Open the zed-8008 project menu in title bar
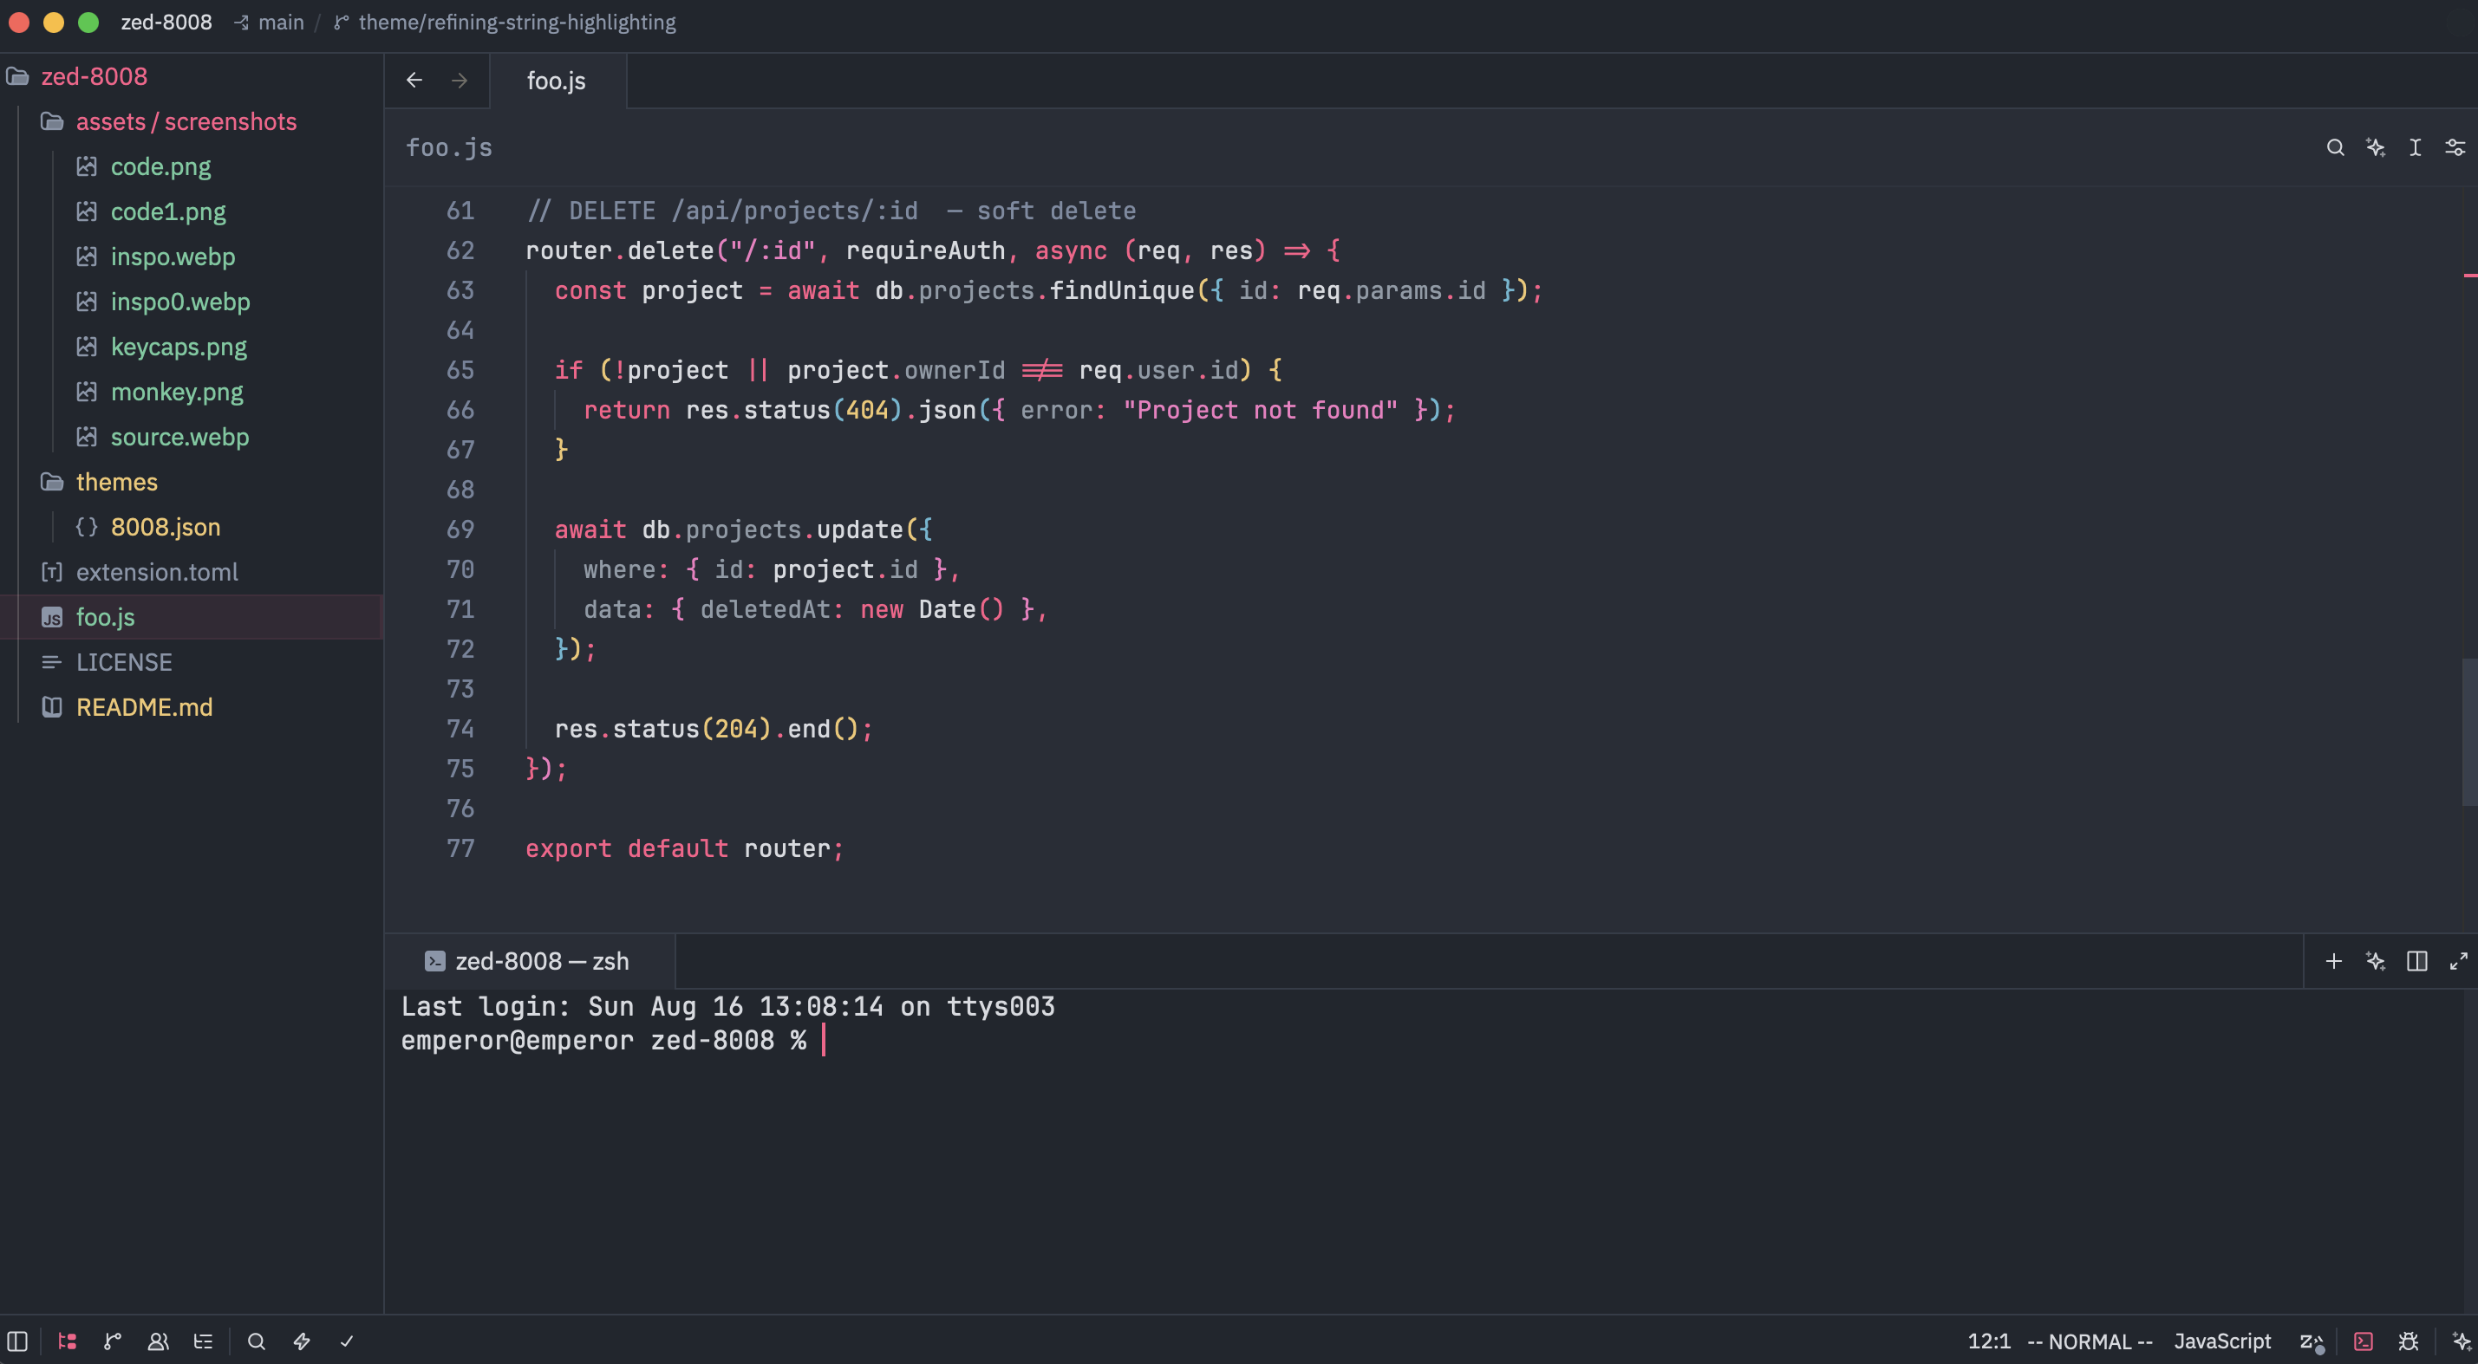The width and height of the screenshot is (2478, 1364). click(x=166, y=23)
